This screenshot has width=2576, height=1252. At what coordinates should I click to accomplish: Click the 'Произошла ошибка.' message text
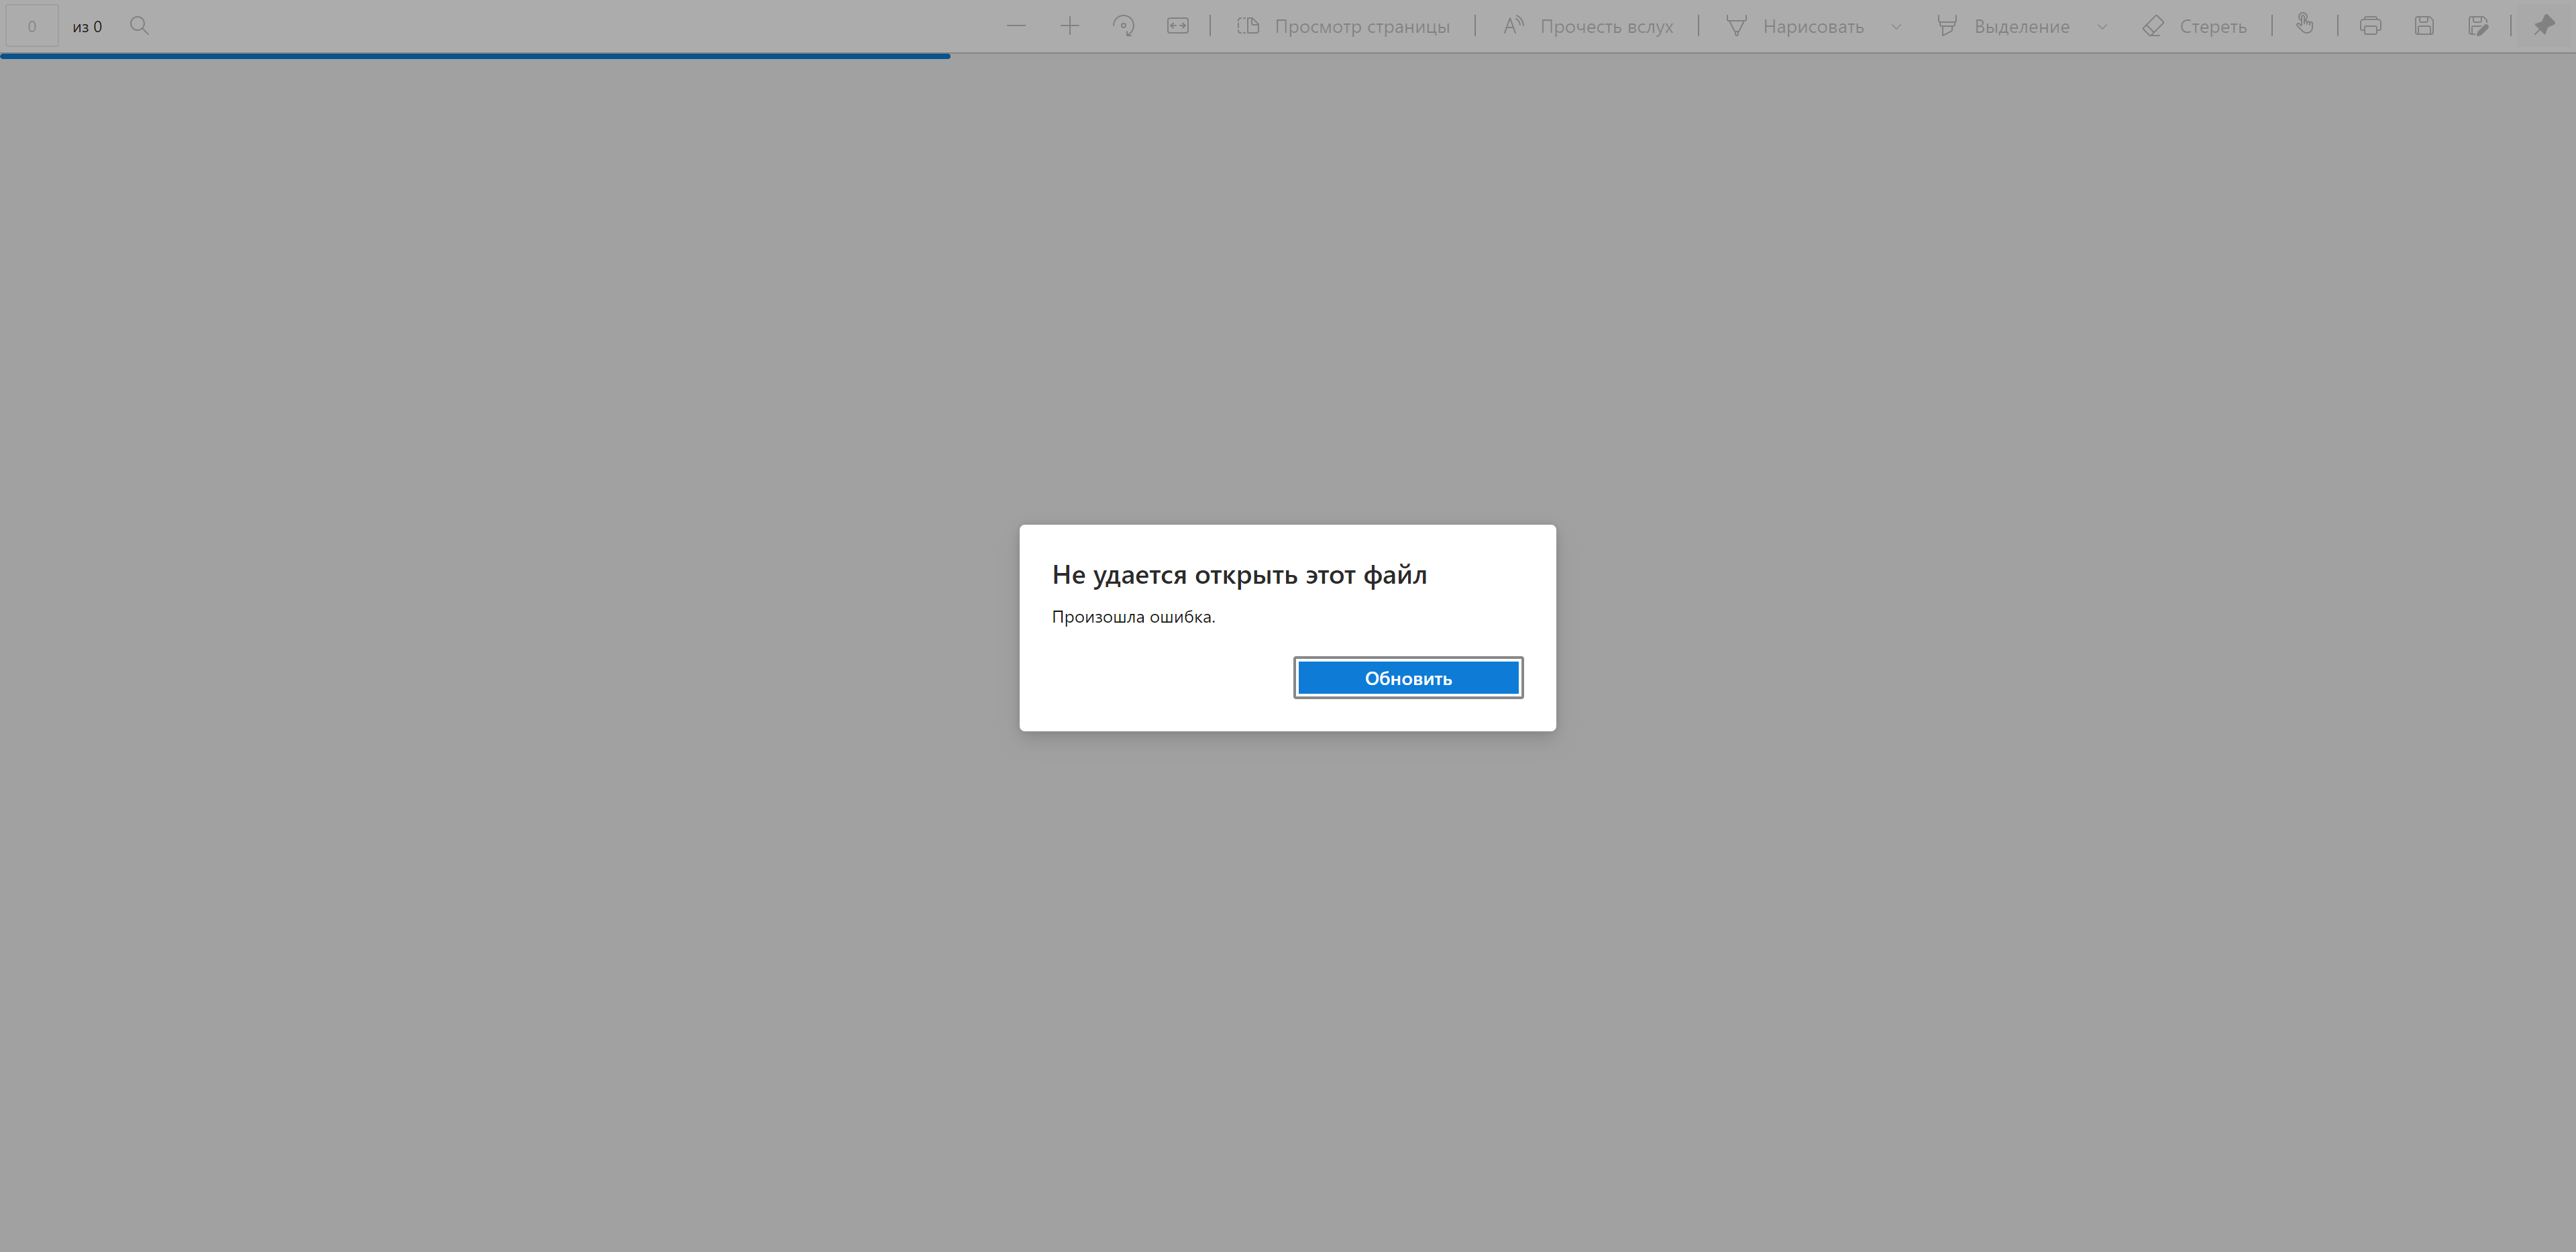1133,617
